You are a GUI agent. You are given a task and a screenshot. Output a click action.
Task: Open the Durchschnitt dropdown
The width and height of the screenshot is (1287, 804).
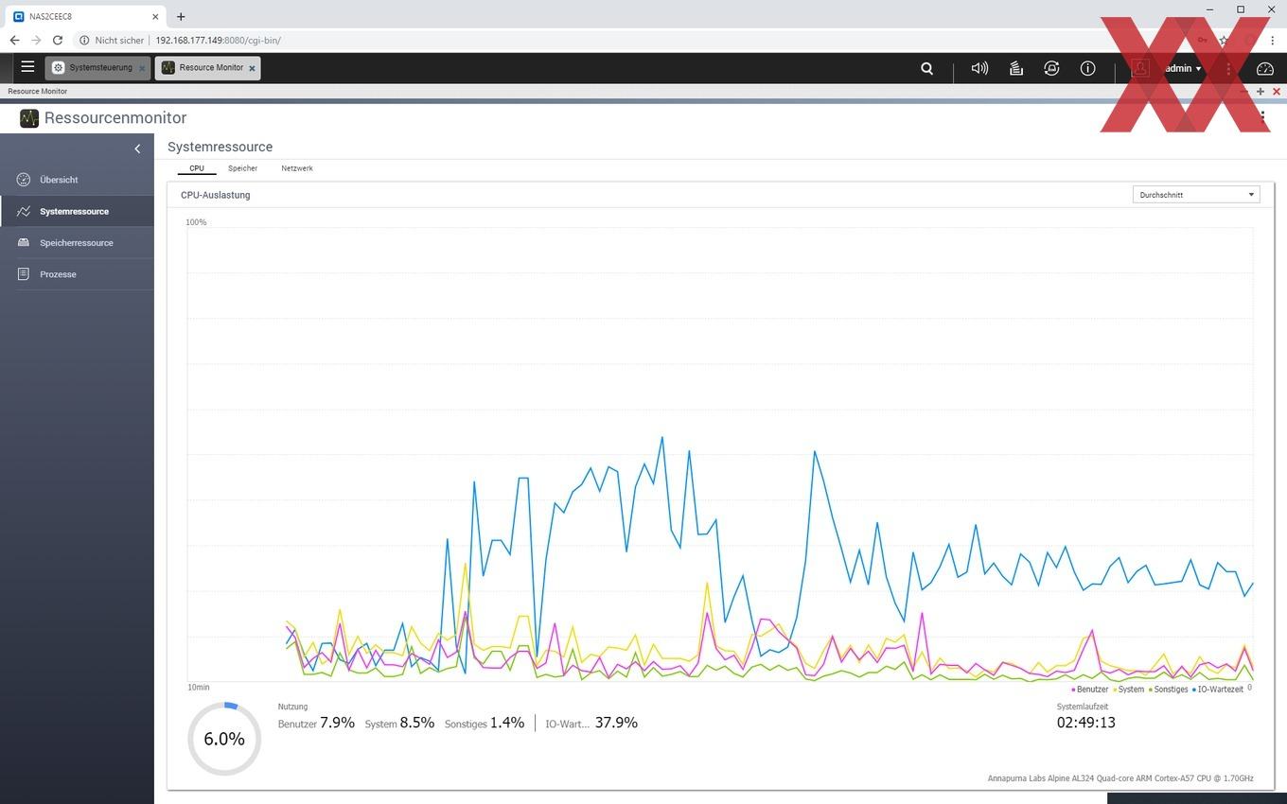click(x=1196, y=195)
